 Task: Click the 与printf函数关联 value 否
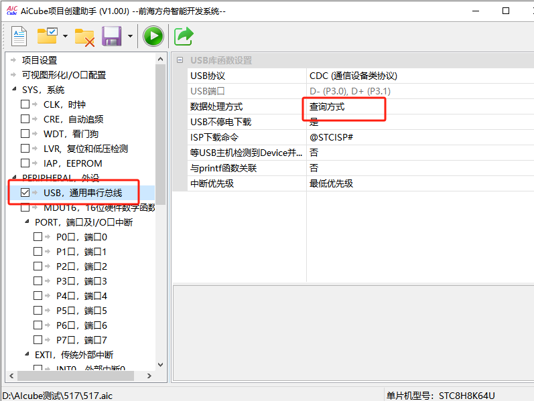click(314, 168)
